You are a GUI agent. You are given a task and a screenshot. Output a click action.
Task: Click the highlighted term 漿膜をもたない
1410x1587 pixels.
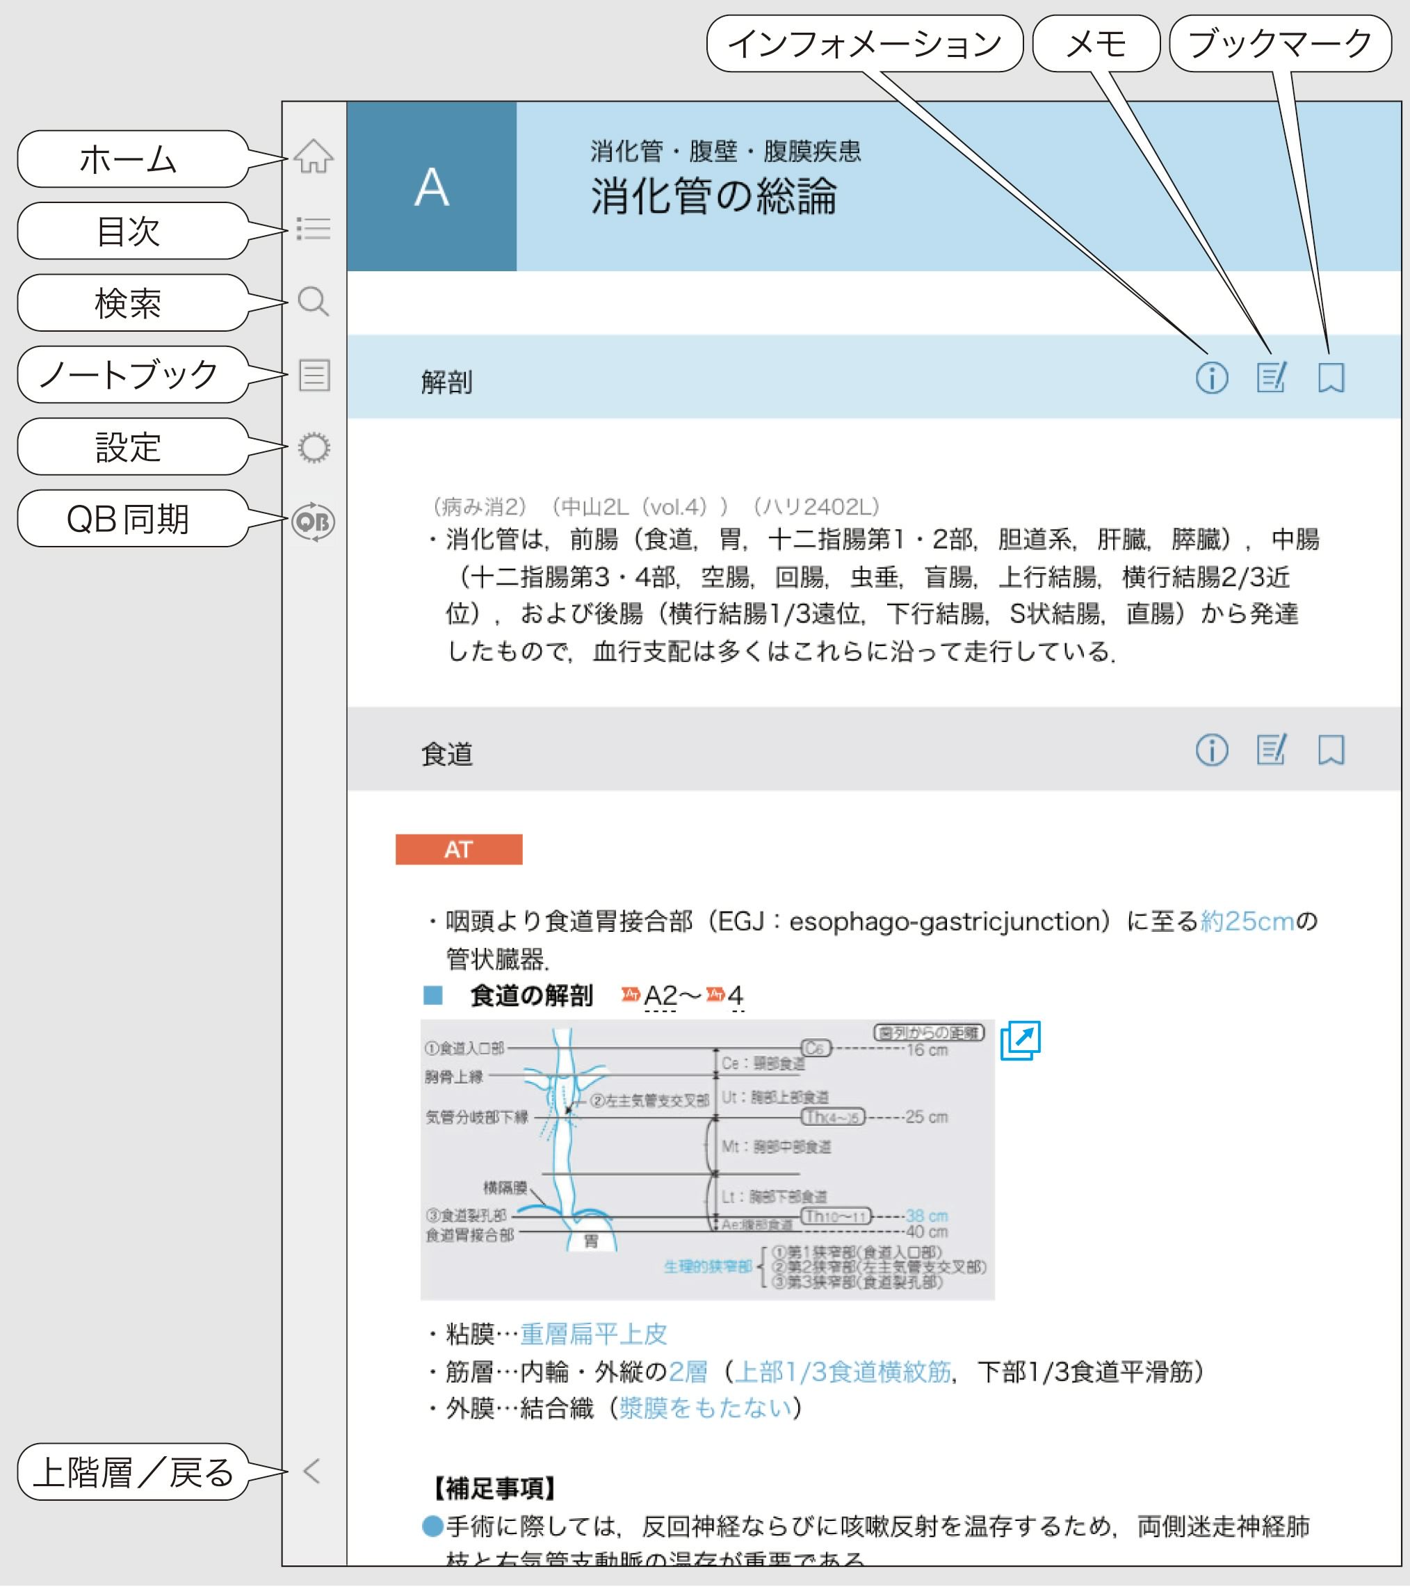[705, 1408]
